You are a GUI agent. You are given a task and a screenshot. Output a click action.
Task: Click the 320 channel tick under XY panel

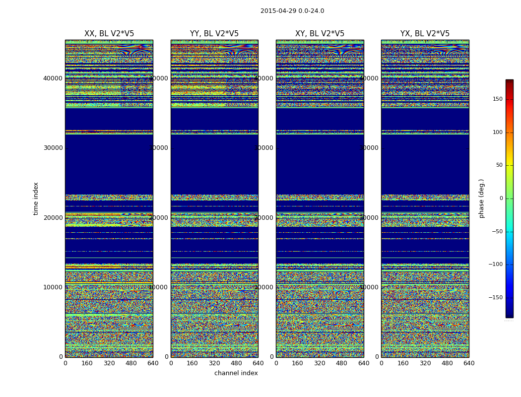320,363
